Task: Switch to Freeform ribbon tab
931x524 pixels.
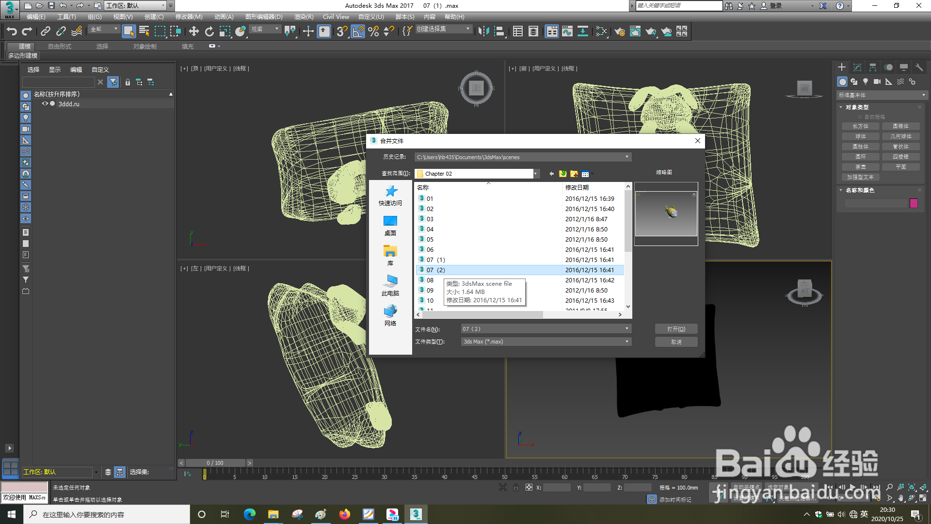Action: point(60,47)
